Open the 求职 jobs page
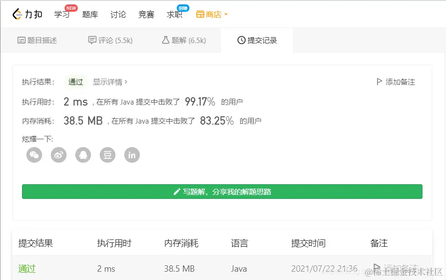 click(175, 14)
